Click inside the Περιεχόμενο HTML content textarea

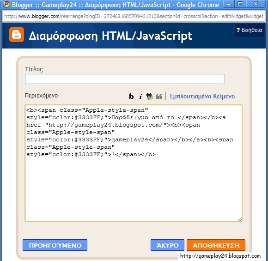(x=134, y=163)
